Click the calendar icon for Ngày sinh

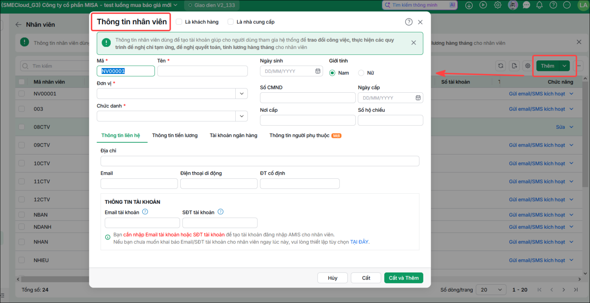click(x=318, y=71)
